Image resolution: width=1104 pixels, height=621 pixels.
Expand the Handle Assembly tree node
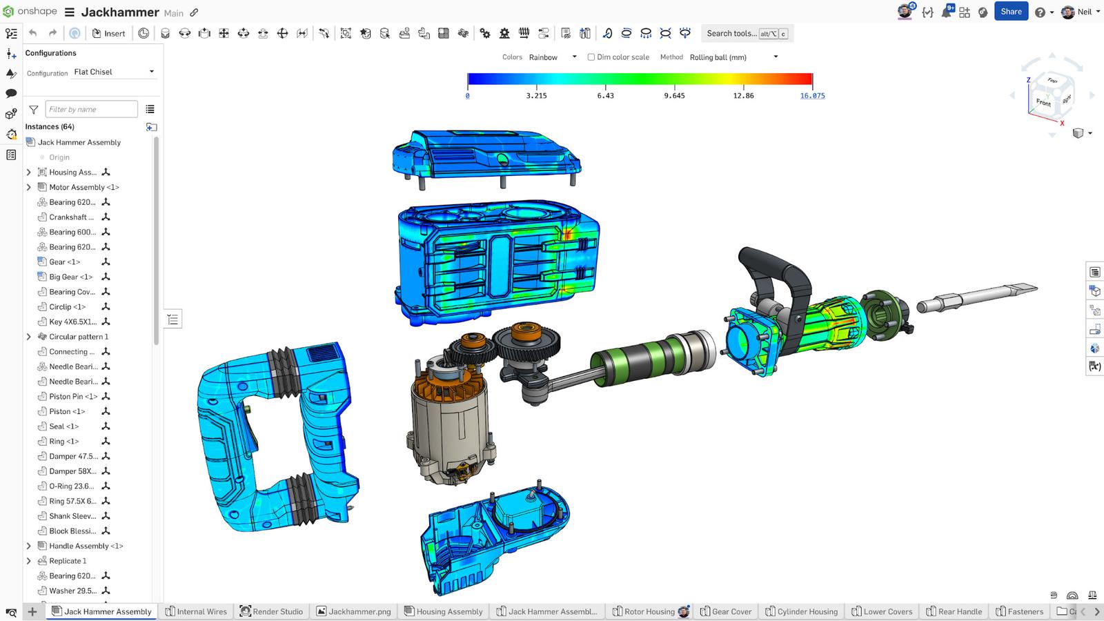(x=29, y=546)
